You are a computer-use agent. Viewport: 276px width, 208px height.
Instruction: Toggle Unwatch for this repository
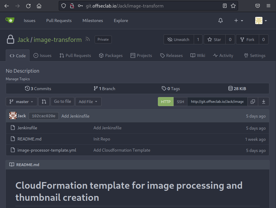click(x=179, y=39)
